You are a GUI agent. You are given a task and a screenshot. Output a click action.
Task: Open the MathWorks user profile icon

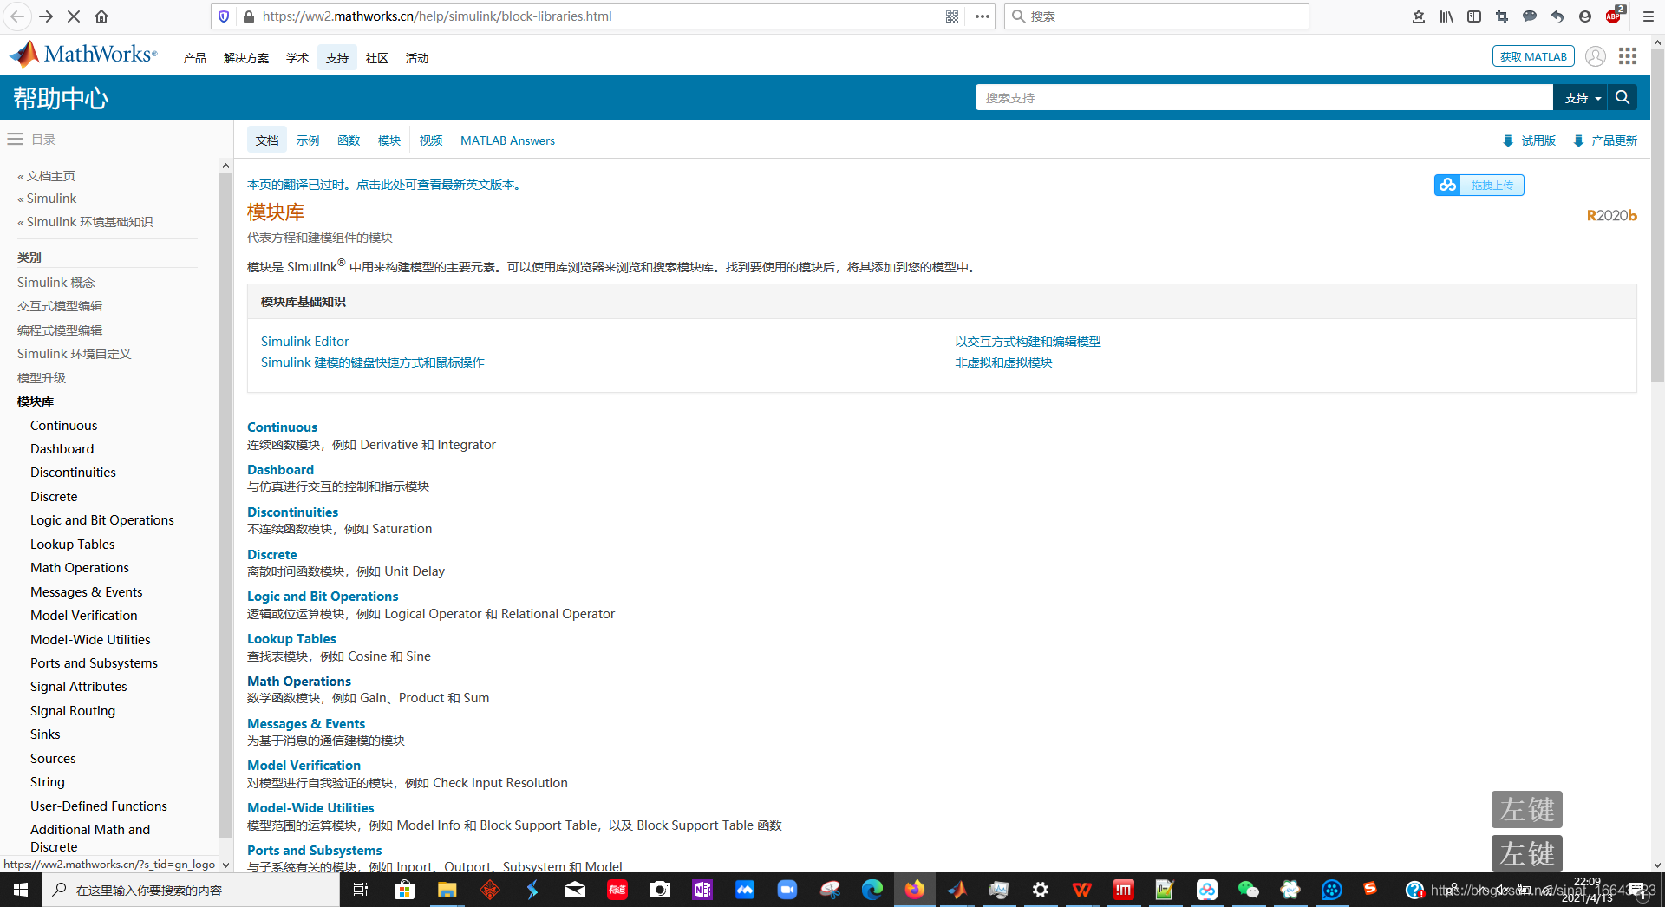click(1596, 56)
